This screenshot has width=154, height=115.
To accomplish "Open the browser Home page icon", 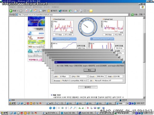I will coord(35,11).
